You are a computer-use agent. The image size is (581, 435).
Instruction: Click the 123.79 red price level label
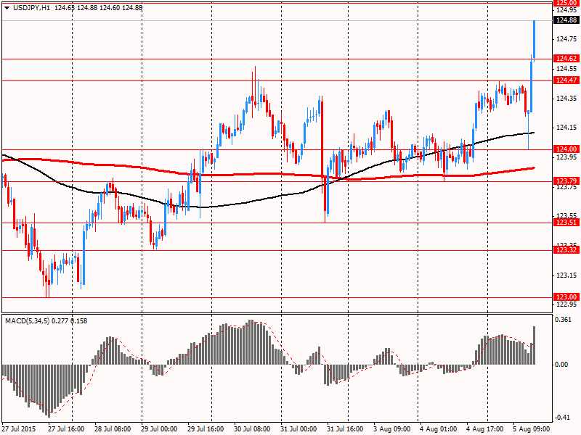click(x=566, y=181)
